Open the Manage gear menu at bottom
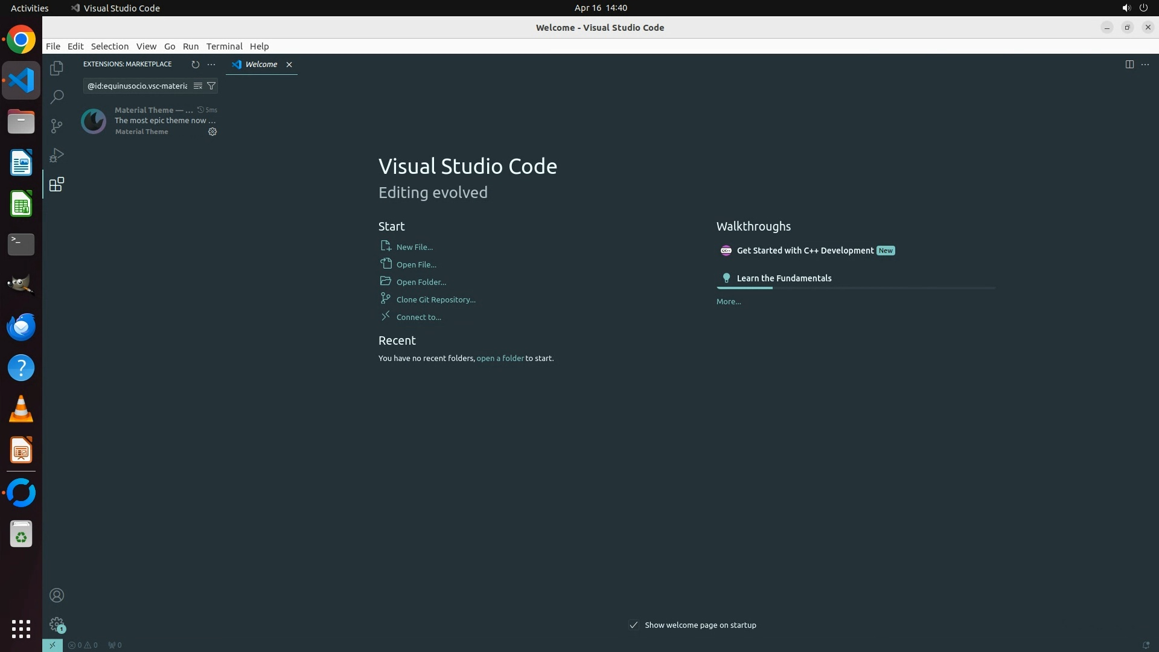The height and width of the screenshot is (652, 1159). pyautogui.click(x=57, y=624)
